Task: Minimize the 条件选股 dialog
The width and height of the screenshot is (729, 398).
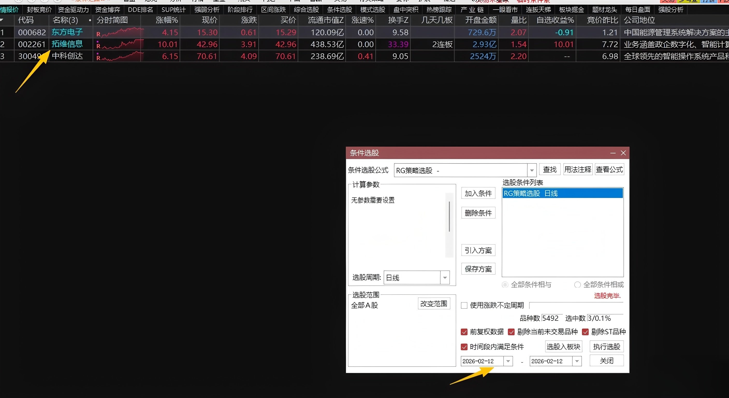Action: 613,153
